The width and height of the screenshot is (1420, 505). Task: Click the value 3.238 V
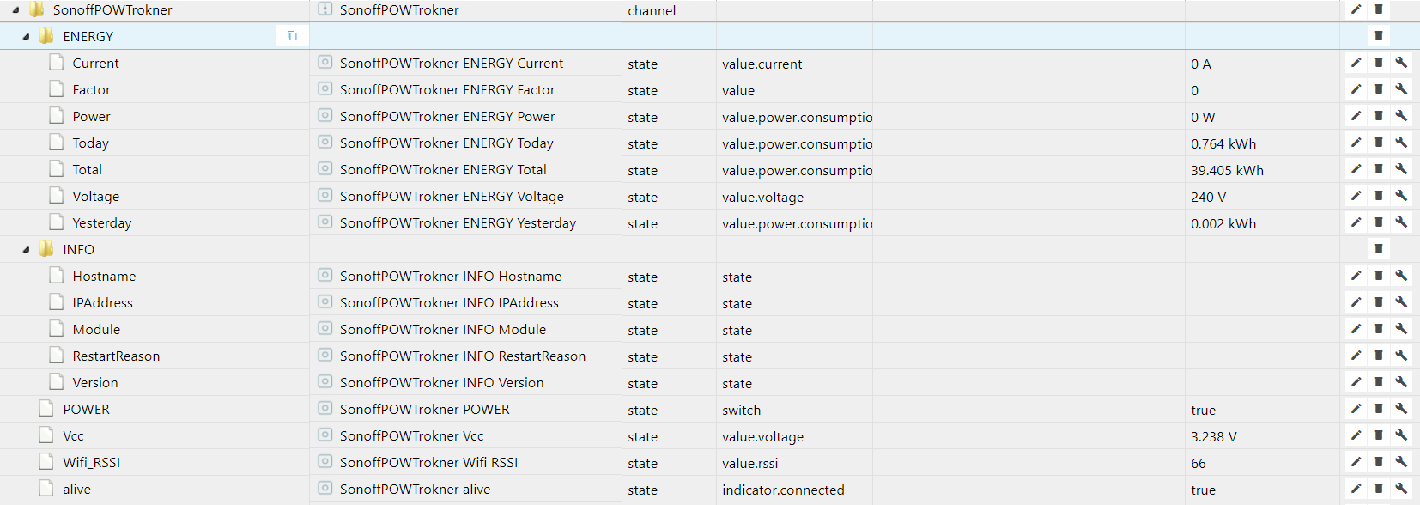point(1214,437)
